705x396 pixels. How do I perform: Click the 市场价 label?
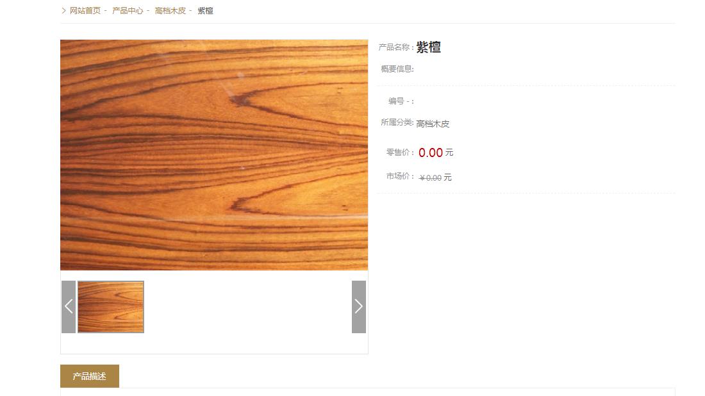click(400, 176)
